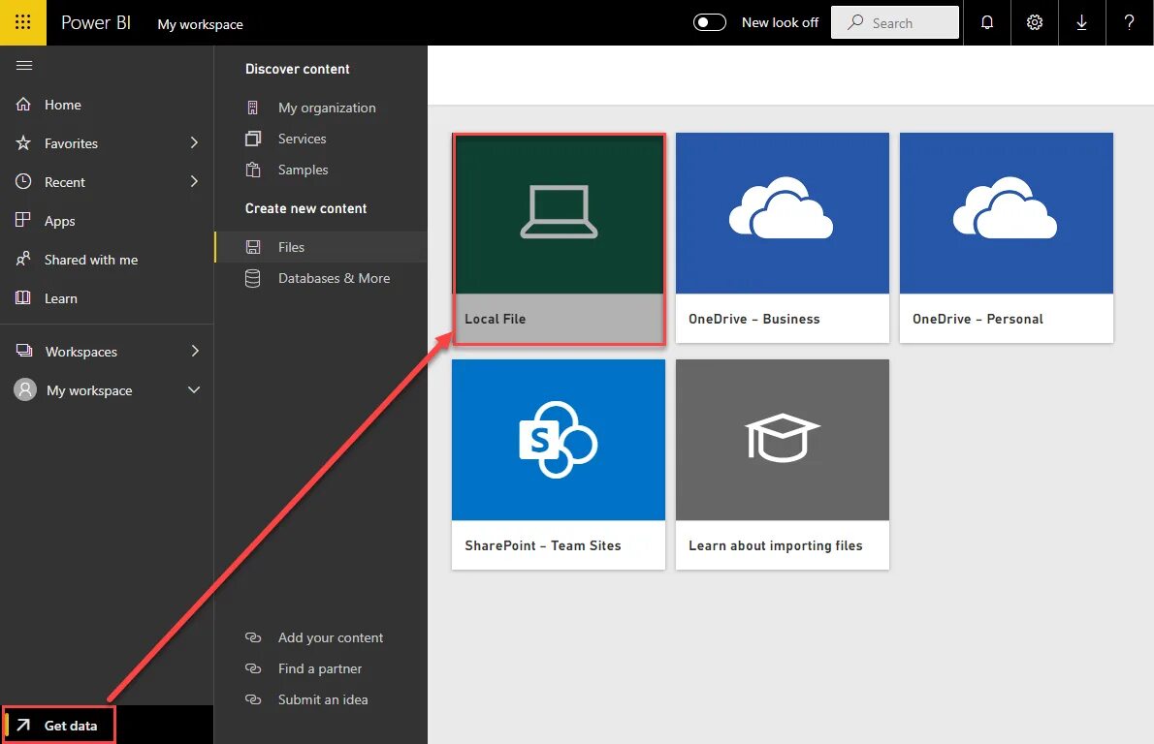
Task: Click the Submit an idea link icon
Action: click(253, 699)
